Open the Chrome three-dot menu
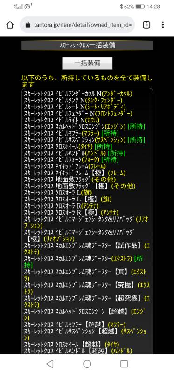174x374 pixels. 163,25
